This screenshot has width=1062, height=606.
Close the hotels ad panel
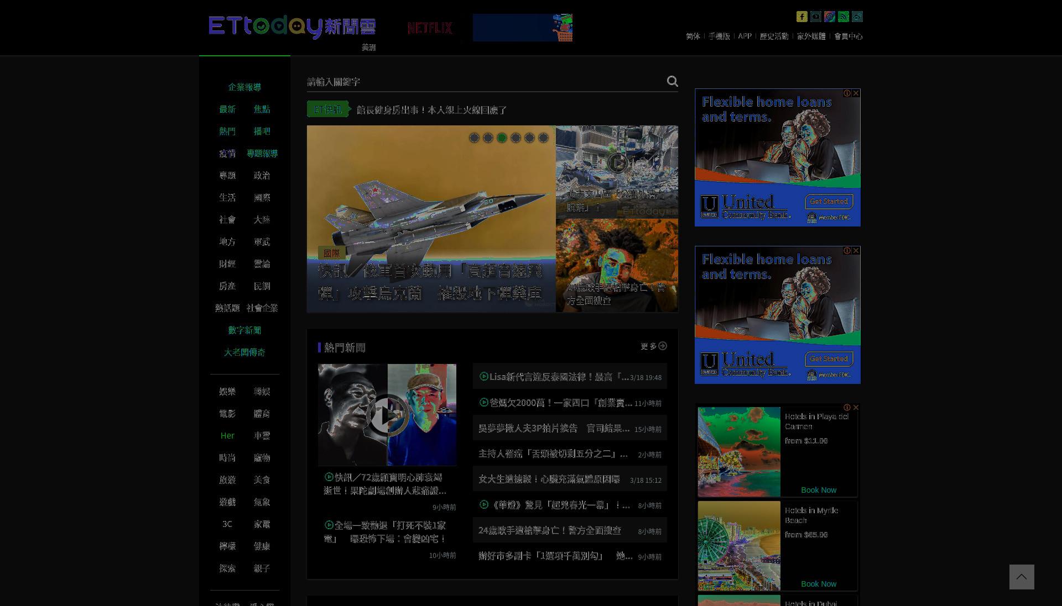(x=856, y=408)
